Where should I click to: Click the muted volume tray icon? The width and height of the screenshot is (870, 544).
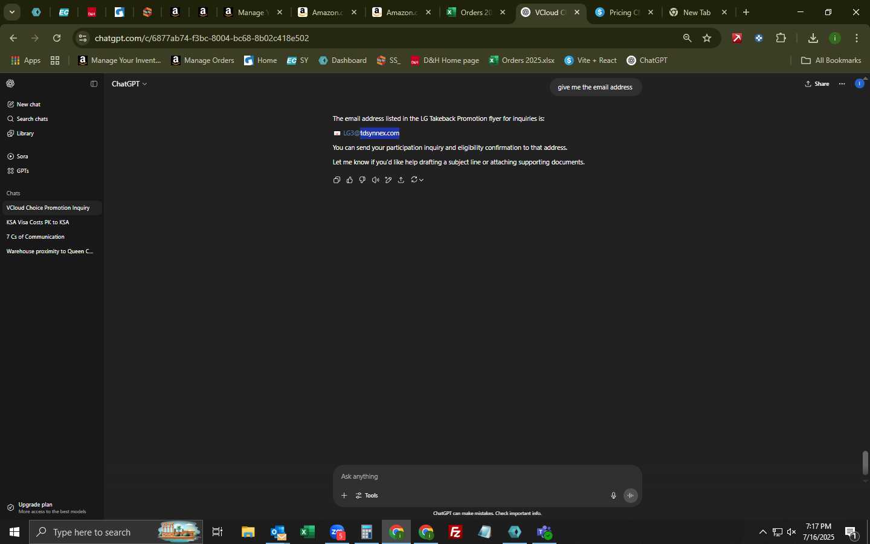coord(791,533)
